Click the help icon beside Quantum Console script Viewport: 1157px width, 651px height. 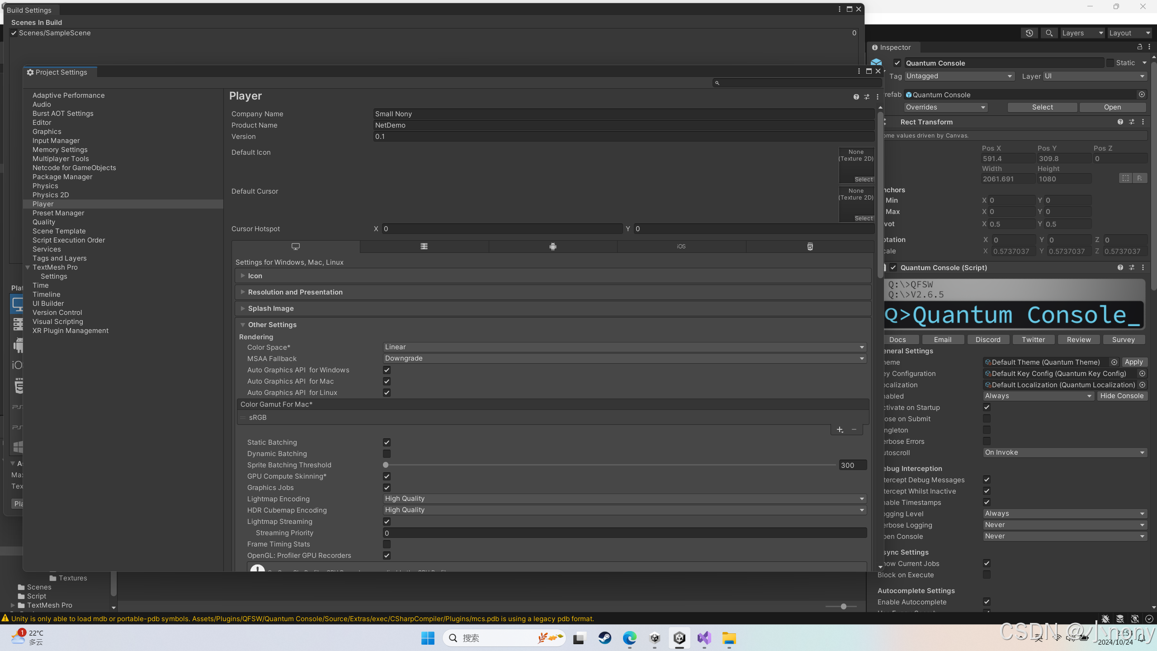click(x=1120, y=267)
